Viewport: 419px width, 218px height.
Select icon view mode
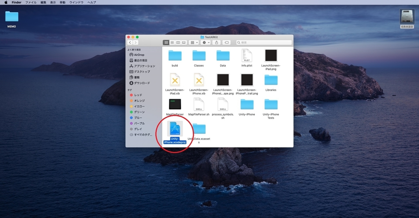(166, 42)
